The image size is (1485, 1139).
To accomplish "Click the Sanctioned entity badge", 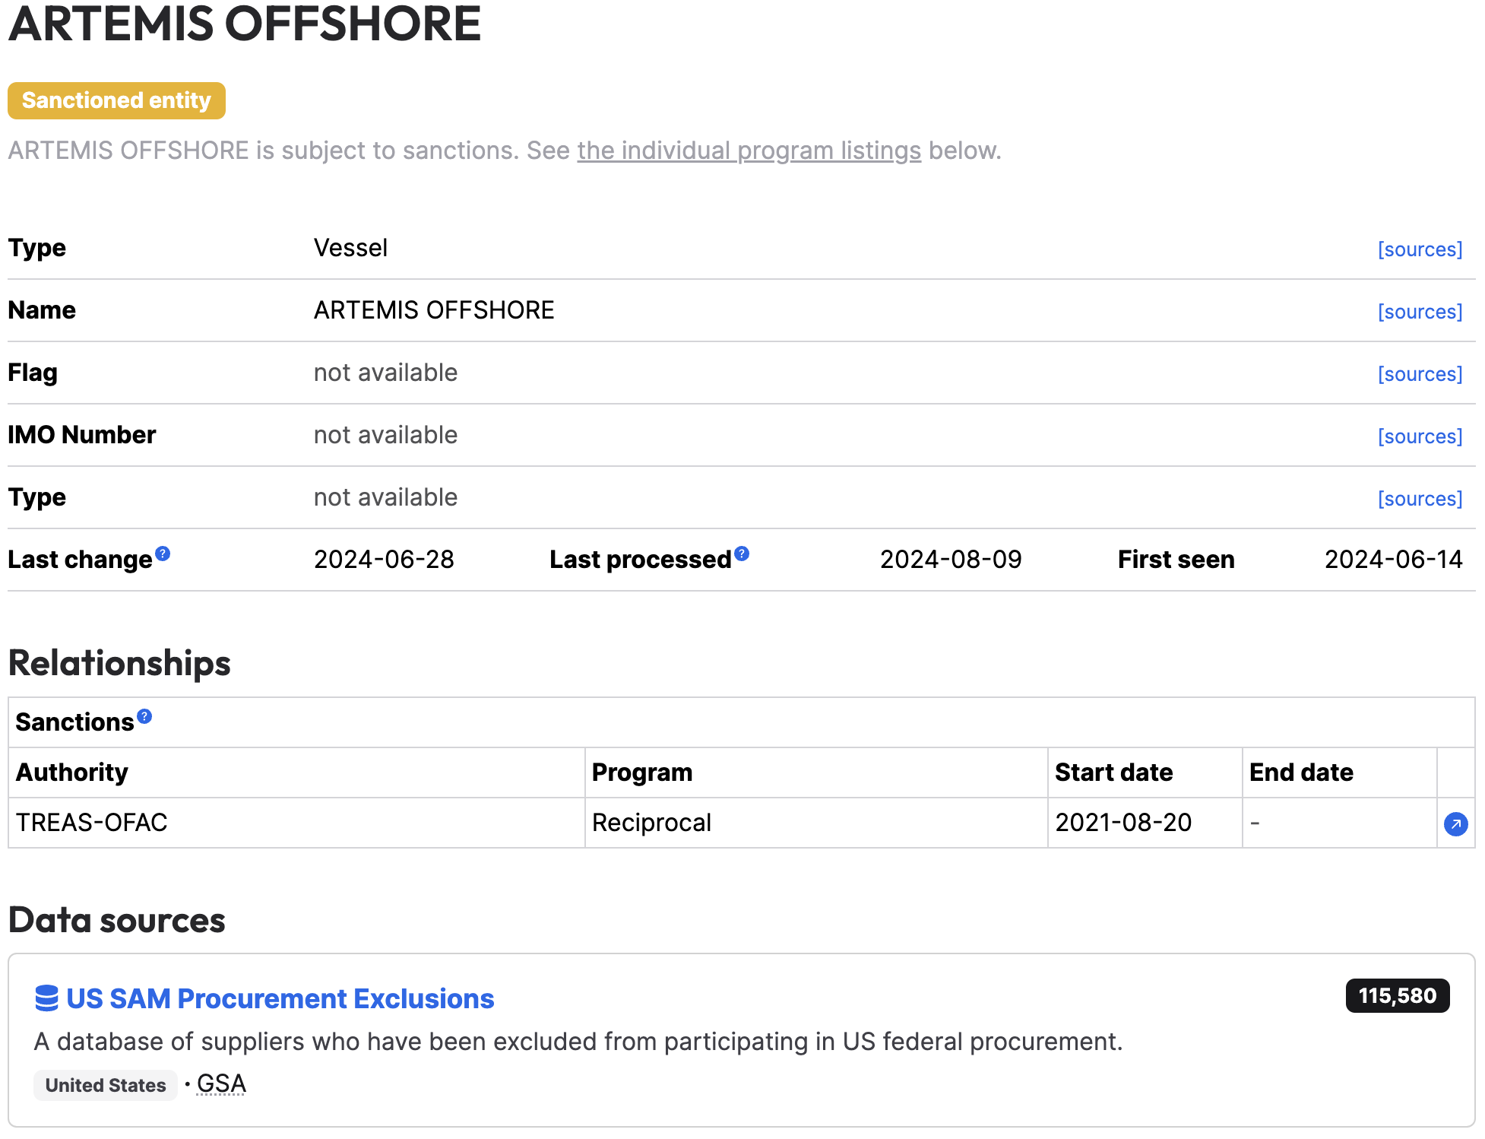I will click(x=116, y=100).
